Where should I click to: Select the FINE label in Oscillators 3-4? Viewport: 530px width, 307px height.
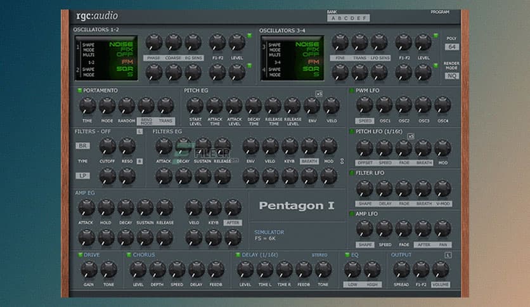coord(340,58)
